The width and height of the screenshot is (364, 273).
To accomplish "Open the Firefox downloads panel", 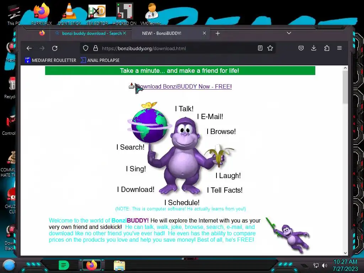I will 314,48.
